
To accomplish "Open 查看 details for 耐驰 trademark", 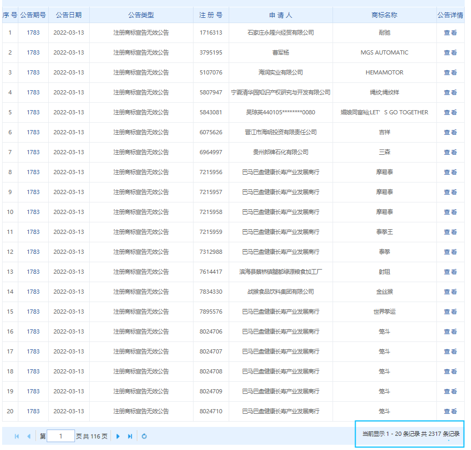I will 450,33.
